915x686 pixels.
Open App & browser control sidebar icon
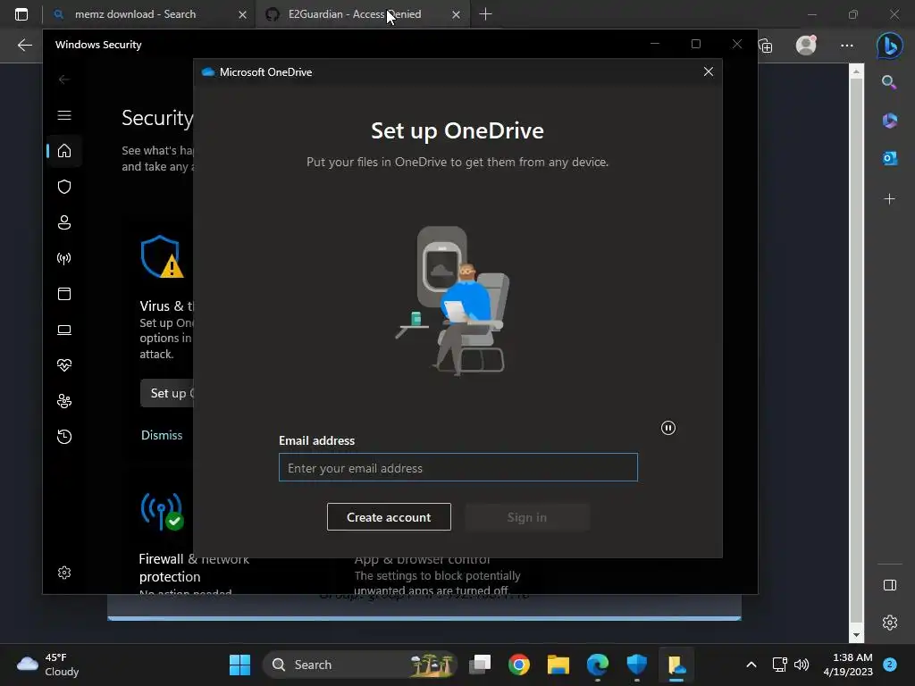pos(64,294)
